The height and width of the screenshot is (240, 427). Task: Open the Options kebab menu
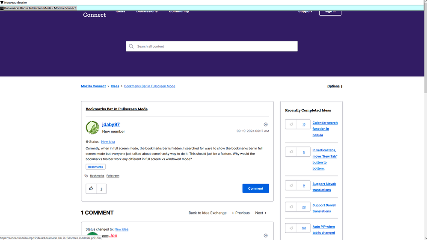tap(342, 86)
